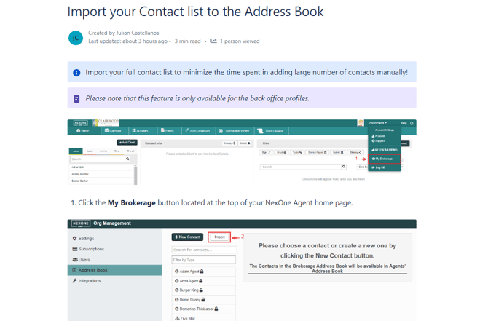
Task: Open Subscriptions in the sidebar
Action: (88, 249)
